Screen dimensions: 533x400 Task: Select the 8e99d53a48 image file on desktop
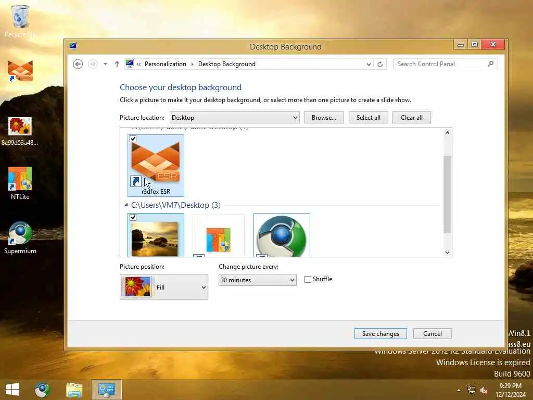20,131
